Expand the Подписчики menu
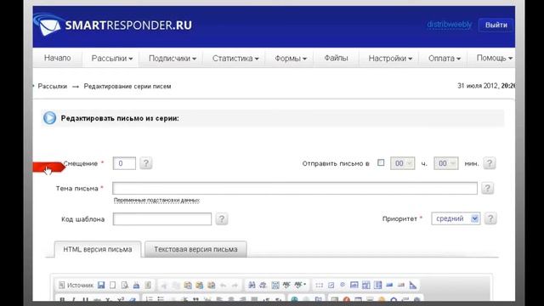 click(x=173, y=59)
